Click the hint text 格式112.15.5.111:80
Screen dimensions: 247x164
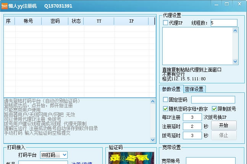coord(184,79)
